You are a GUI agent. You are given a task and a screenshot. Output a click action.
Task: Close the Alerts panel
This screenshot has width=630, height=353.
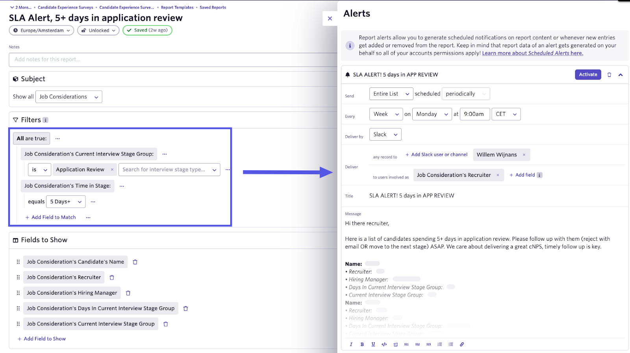[330, 19]
